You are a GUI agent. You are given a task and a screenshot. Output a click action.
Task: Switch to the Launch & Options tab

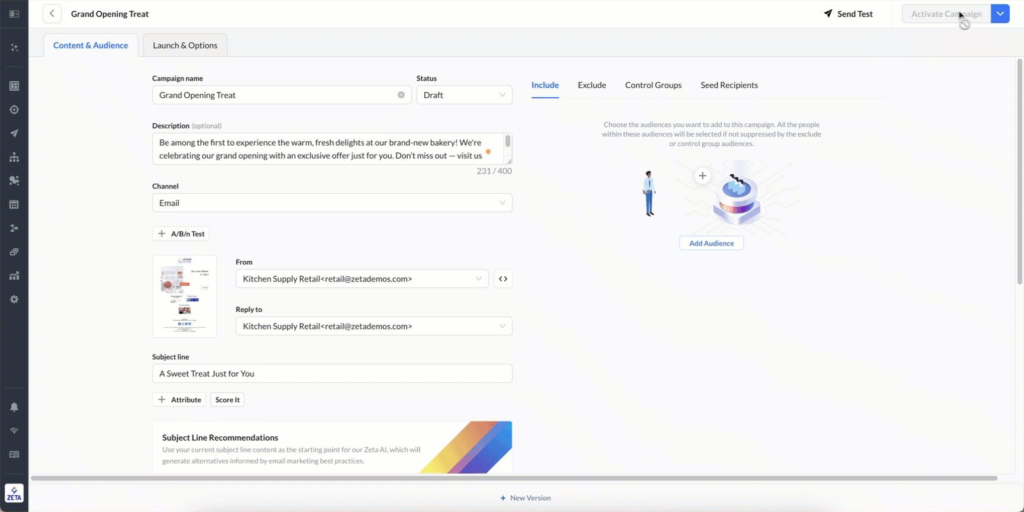click(185, 45)
